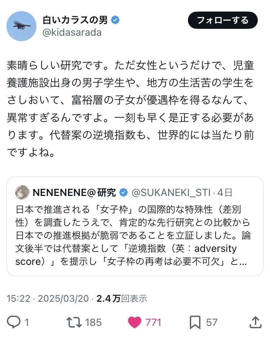Open the quoted NENENENE post avatar
The width and height of the screenshot is (270, 345).
coord(22,193)
